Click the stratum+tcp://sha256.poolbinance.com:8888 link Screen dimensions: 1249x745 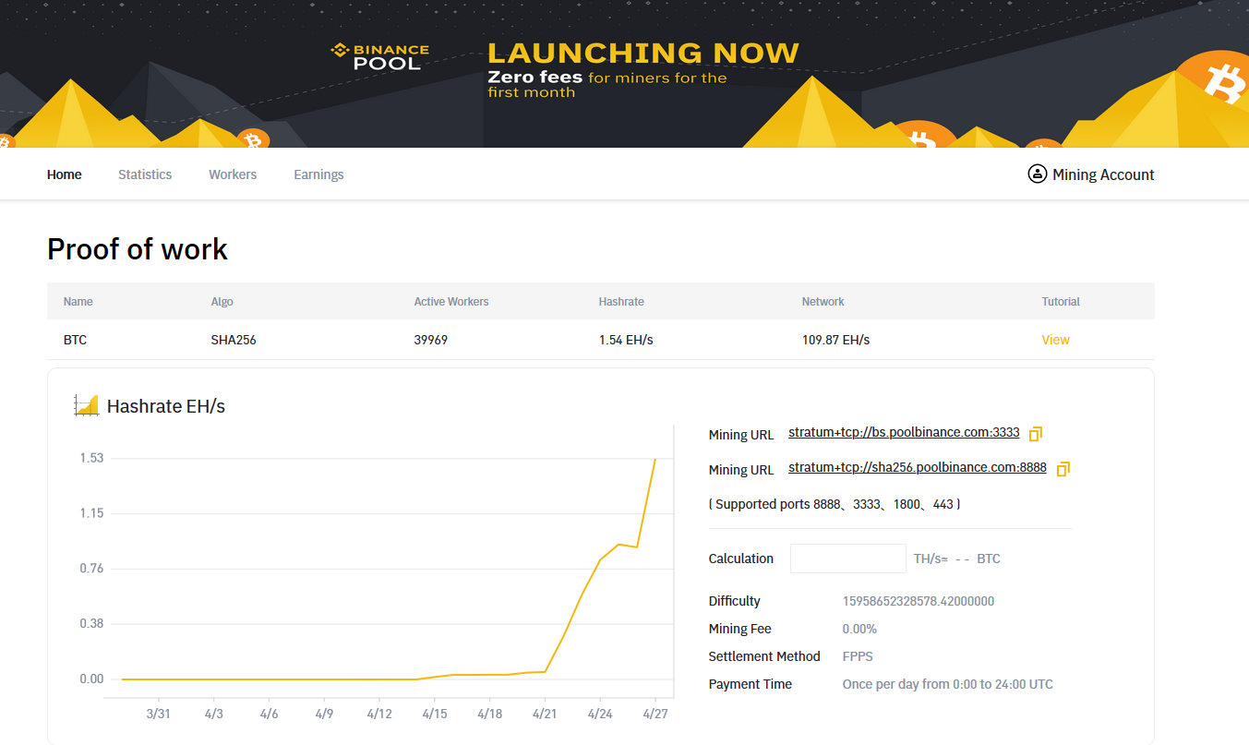click(918, 467)
